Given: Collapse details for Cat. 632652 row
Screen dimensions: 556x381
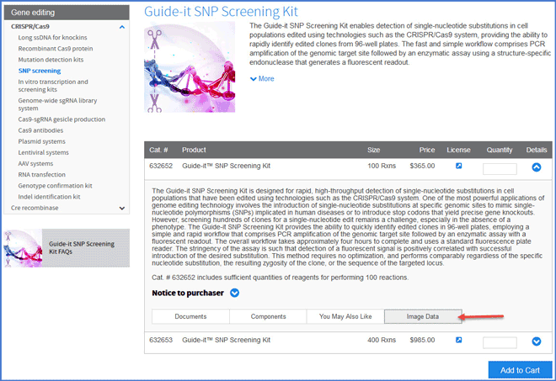Looking at the screenshot, I should point(536,167).
